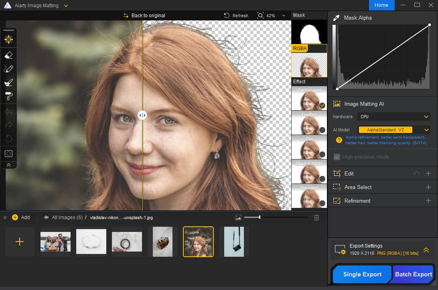This screenshot has width=438, height=290.
Task: Switch to the Home tab
Action: pos(381,5)
